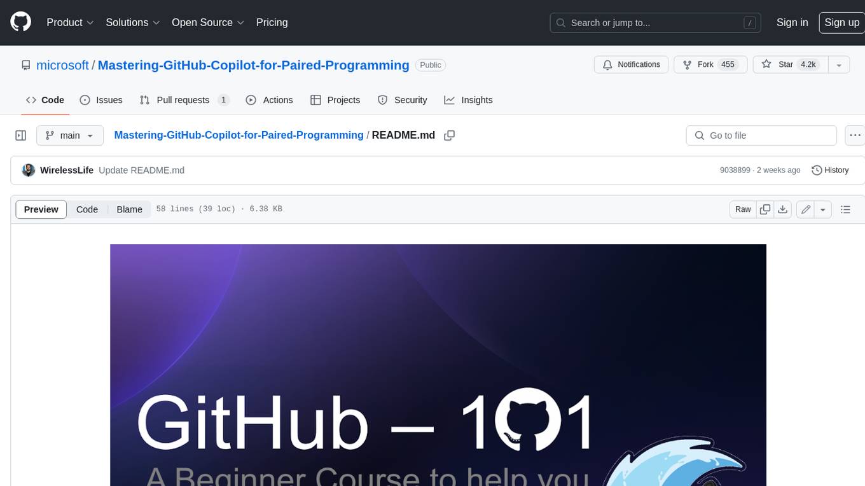Image resolution: width=865 pixels, height=486 pixels.
Task: Open the Mastering-GitHub-Copilot-for-Paired-Programming repository title link
Action: pos(253,65)
